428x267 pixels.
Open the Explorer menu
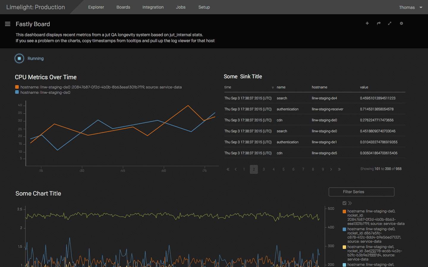tap(96, 7)
